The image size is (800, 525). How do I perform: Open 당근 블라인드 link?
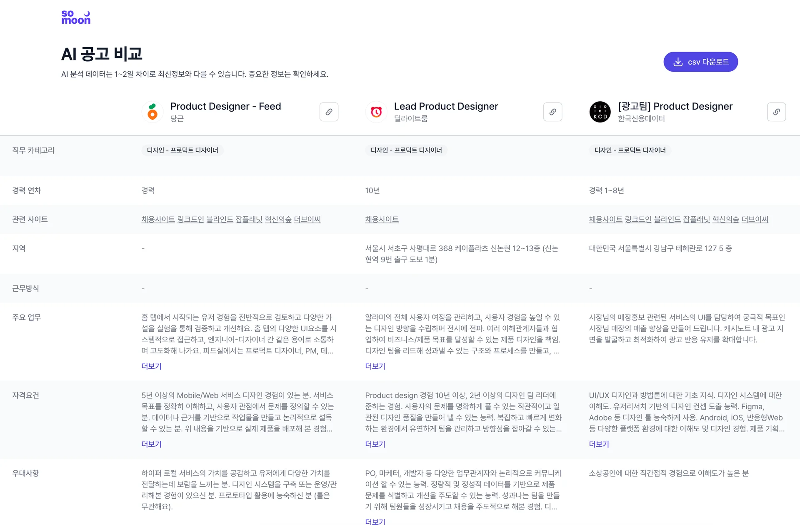click(x=220, y=220)
